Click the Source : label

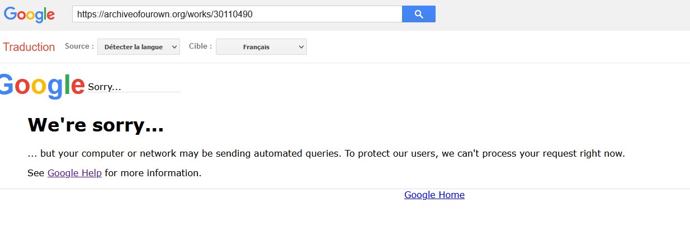79,46
